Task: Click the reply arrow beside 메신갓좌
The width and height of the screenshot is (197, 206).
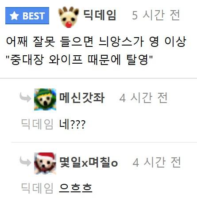Action: pyautogui.click(x=25, y=97)
